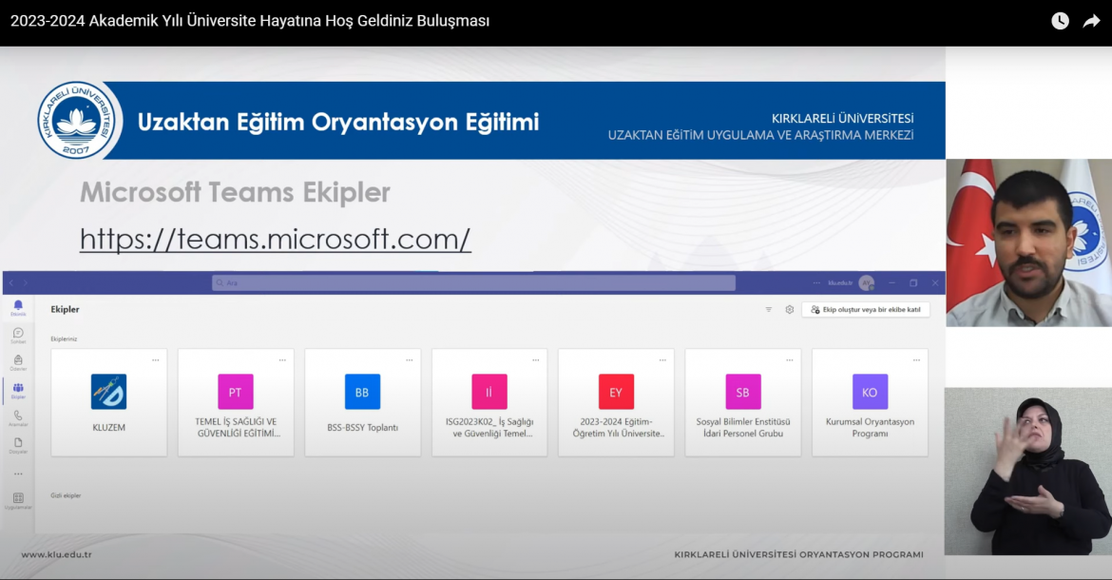
Task: Click the Ekipler page heading
Action: pyautogui.click(x=66, y=310)
